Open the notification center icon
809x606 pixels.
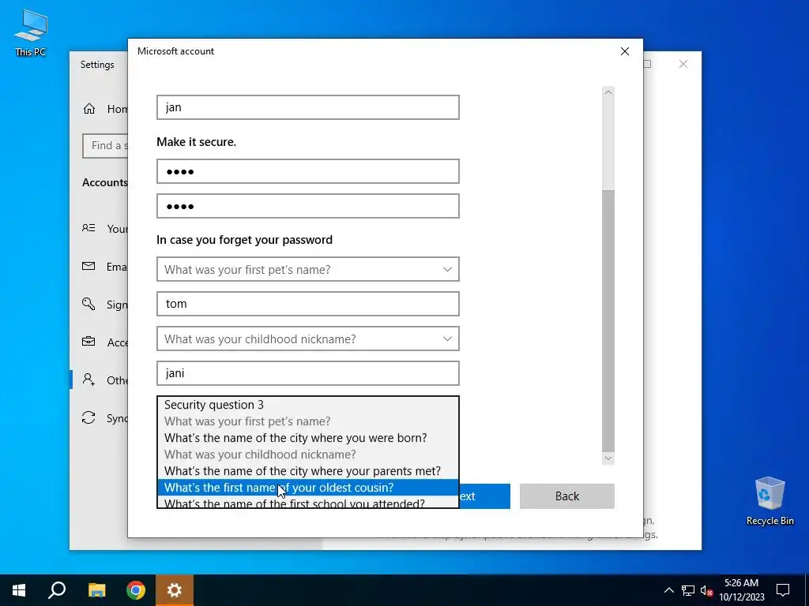pyautogui.click(x=783, y=590)
